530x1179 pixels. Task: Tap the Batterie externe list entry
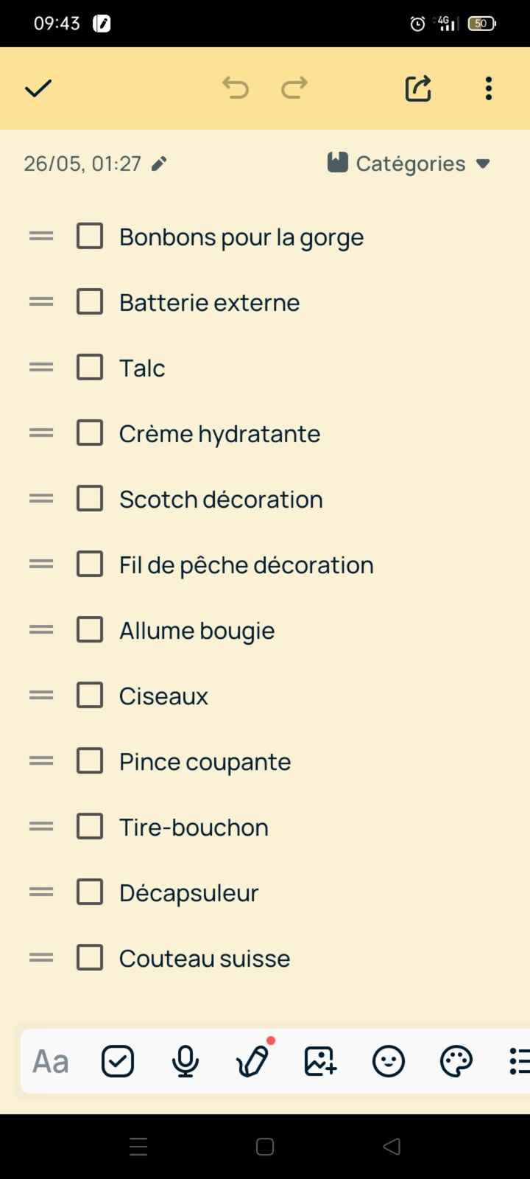[x=209, y=302]
